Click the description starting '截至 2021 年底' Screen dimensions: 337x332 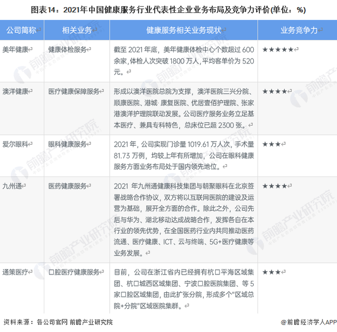click(184, 61)
